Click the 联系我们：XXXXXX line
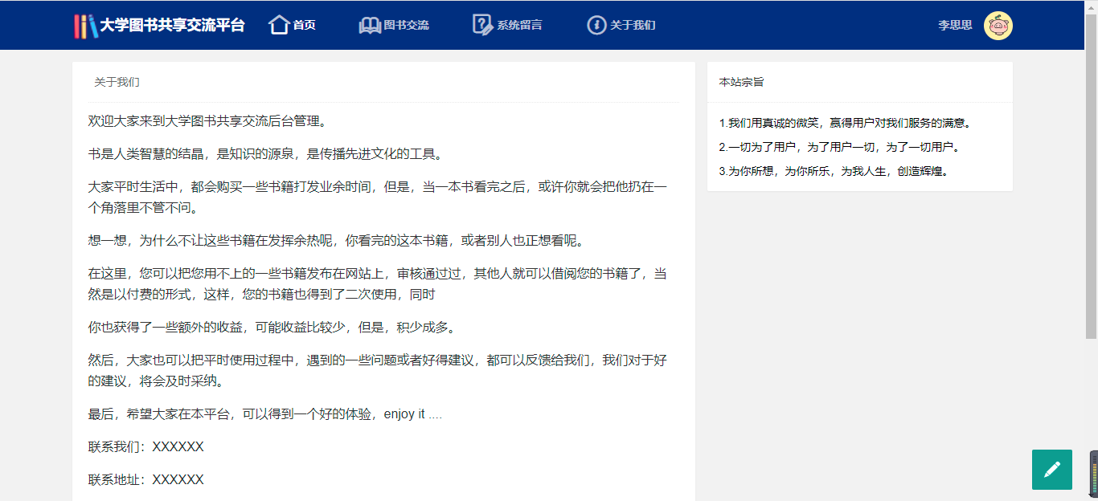 (x=145, y=447)
